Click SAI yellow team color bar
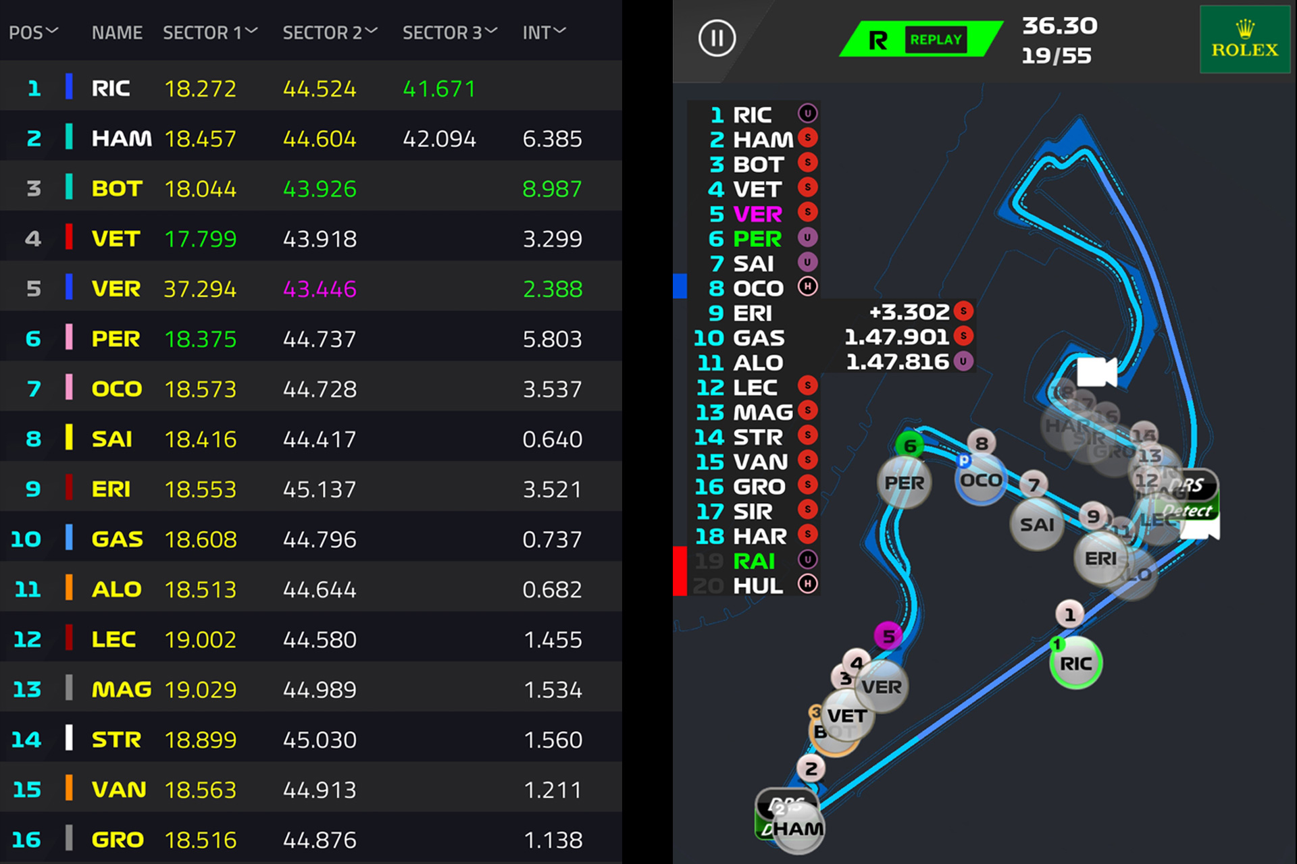This screenshot has height=864, width=1297. click(x=69, y=437)
